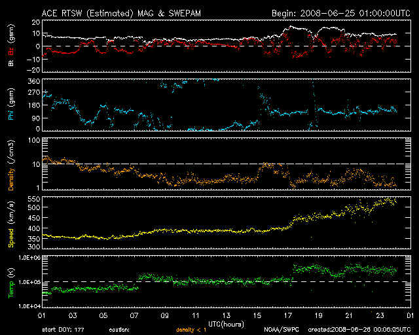The image size is (419, 335).
Task: Click the "-10" tick on the Bt Bz axis
Action: 33,60
